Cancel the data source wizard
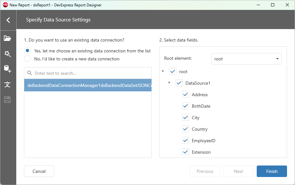This screenshot has height=185, width=295. point(39,171)
